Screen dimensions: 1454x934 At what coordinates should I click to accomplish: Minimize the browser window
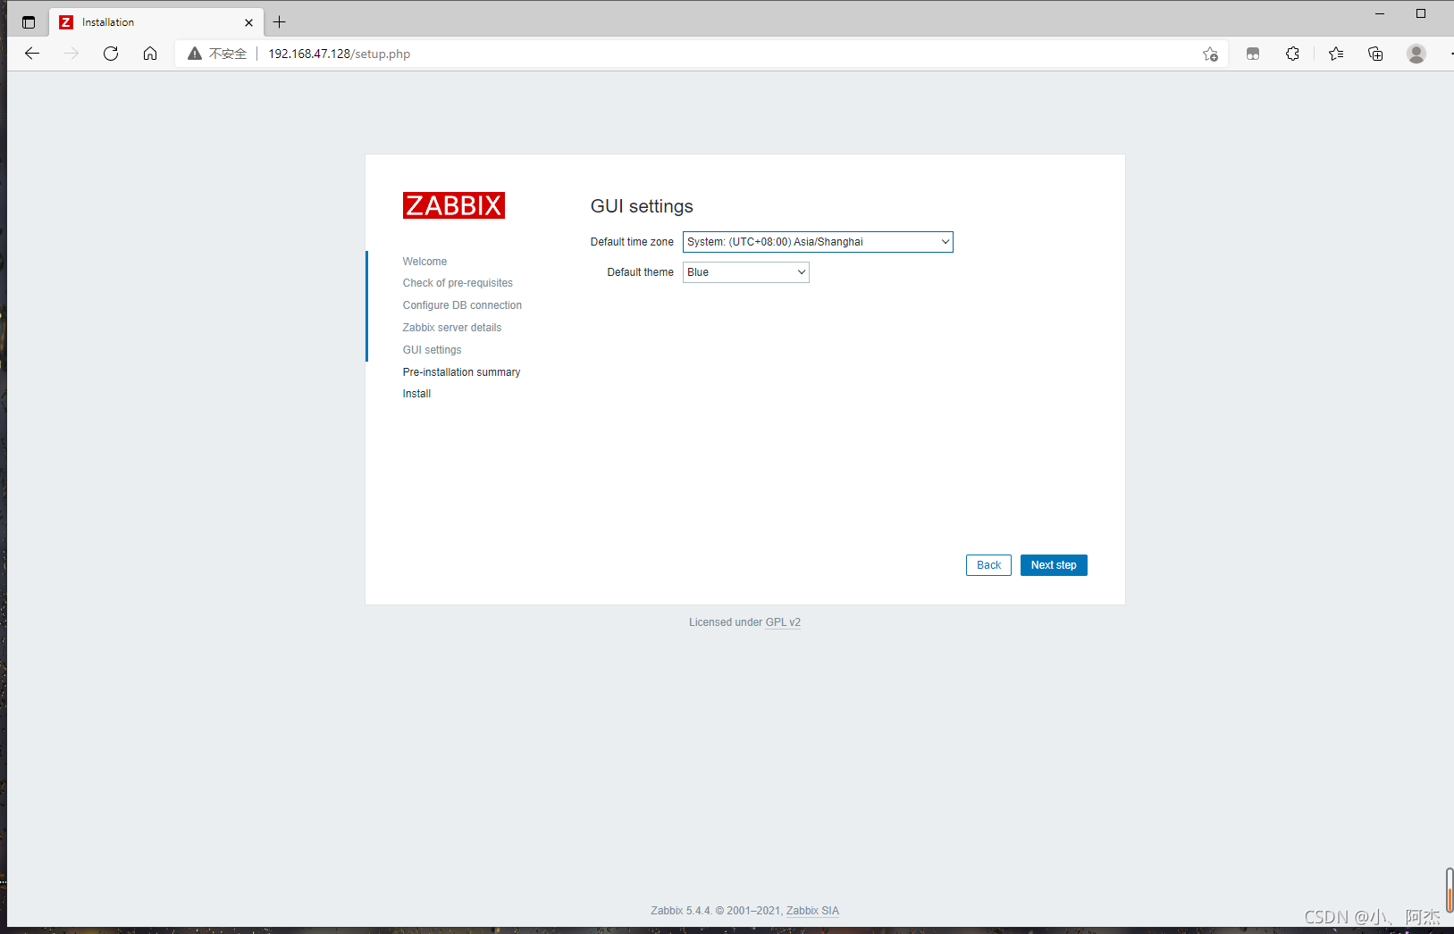1379,13
